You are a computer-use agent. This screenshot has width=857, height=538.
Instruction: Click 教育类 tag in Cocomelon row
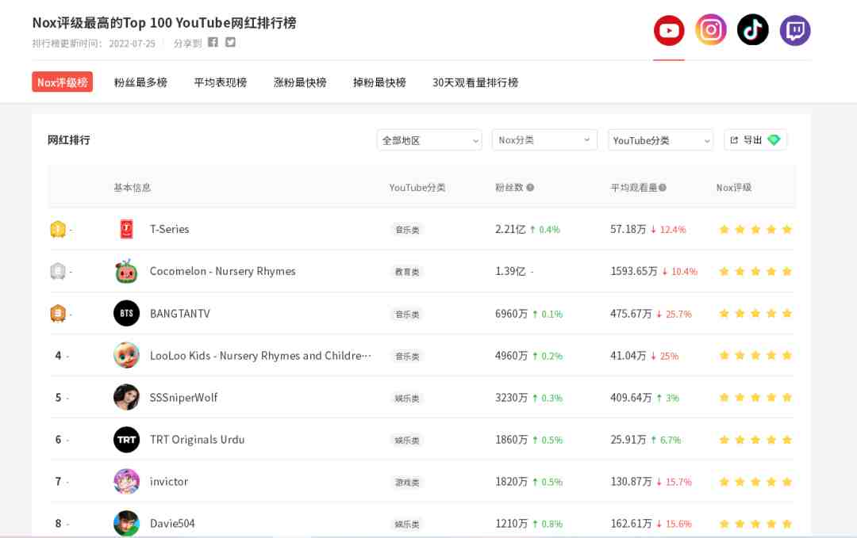click(x=407, y=272)
